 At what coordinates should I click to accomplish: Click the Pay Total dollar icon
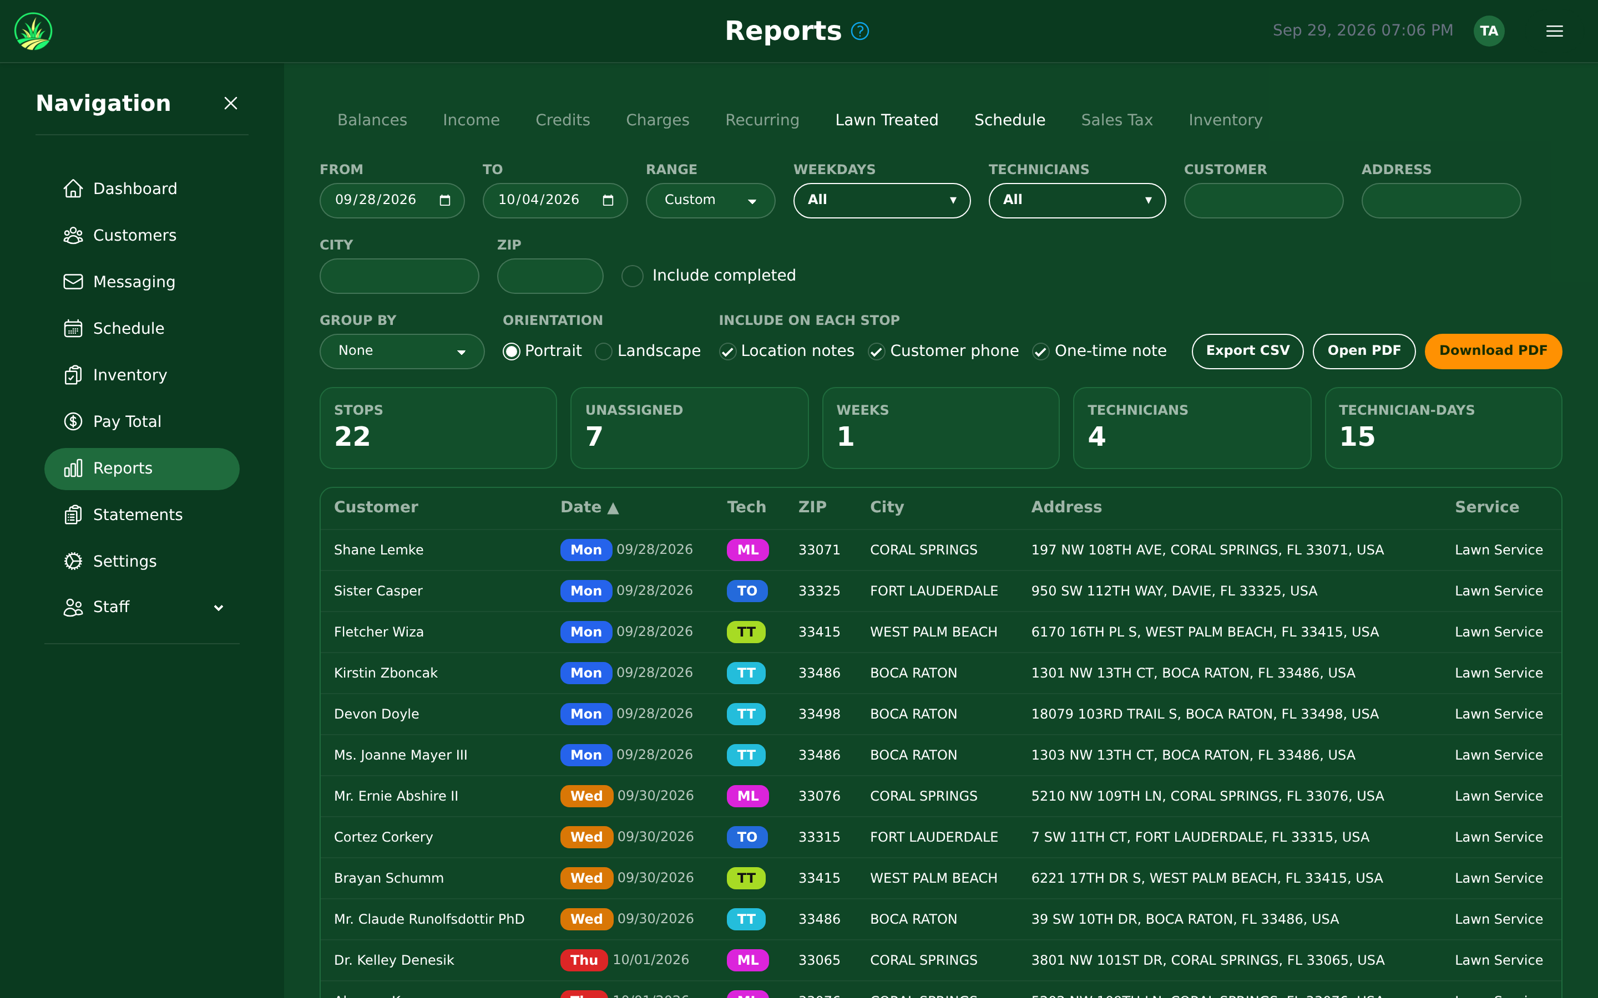(x=73, y=421)
